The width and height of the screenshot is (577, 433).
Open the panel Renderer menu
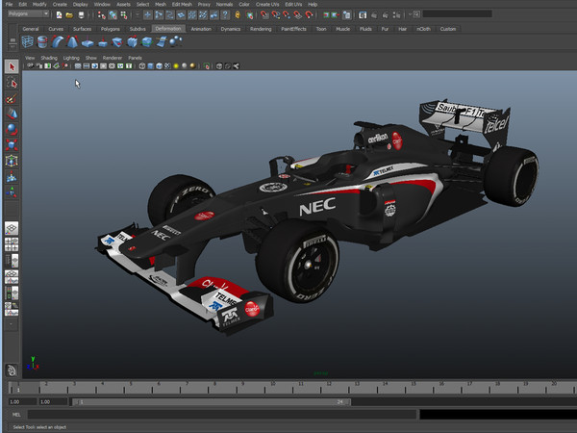pos(113,58)
